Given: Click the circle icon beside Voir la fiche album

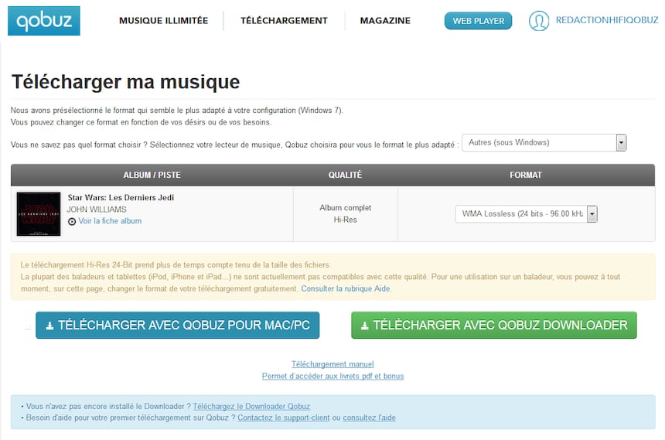Looking at the screenshot, I should 72,221.
